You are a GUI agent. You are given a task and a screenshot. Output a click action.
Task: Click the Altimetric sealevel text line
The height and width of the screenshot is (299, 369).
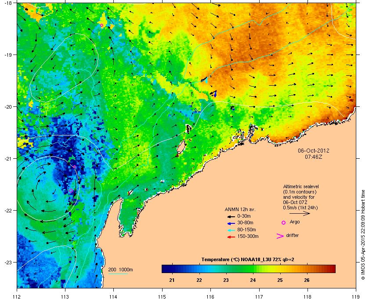point(301,186)
